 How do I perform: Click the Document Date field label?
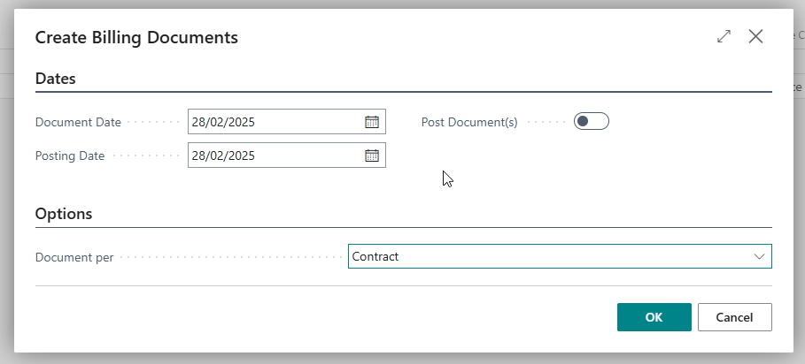coord(78,122)
